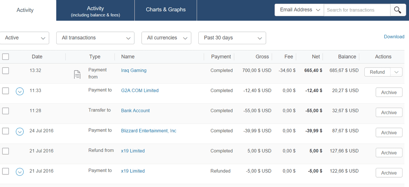Archive the G2A.COM Limited transaction
This screenshot has height=187, width=409.
point(389,92)
